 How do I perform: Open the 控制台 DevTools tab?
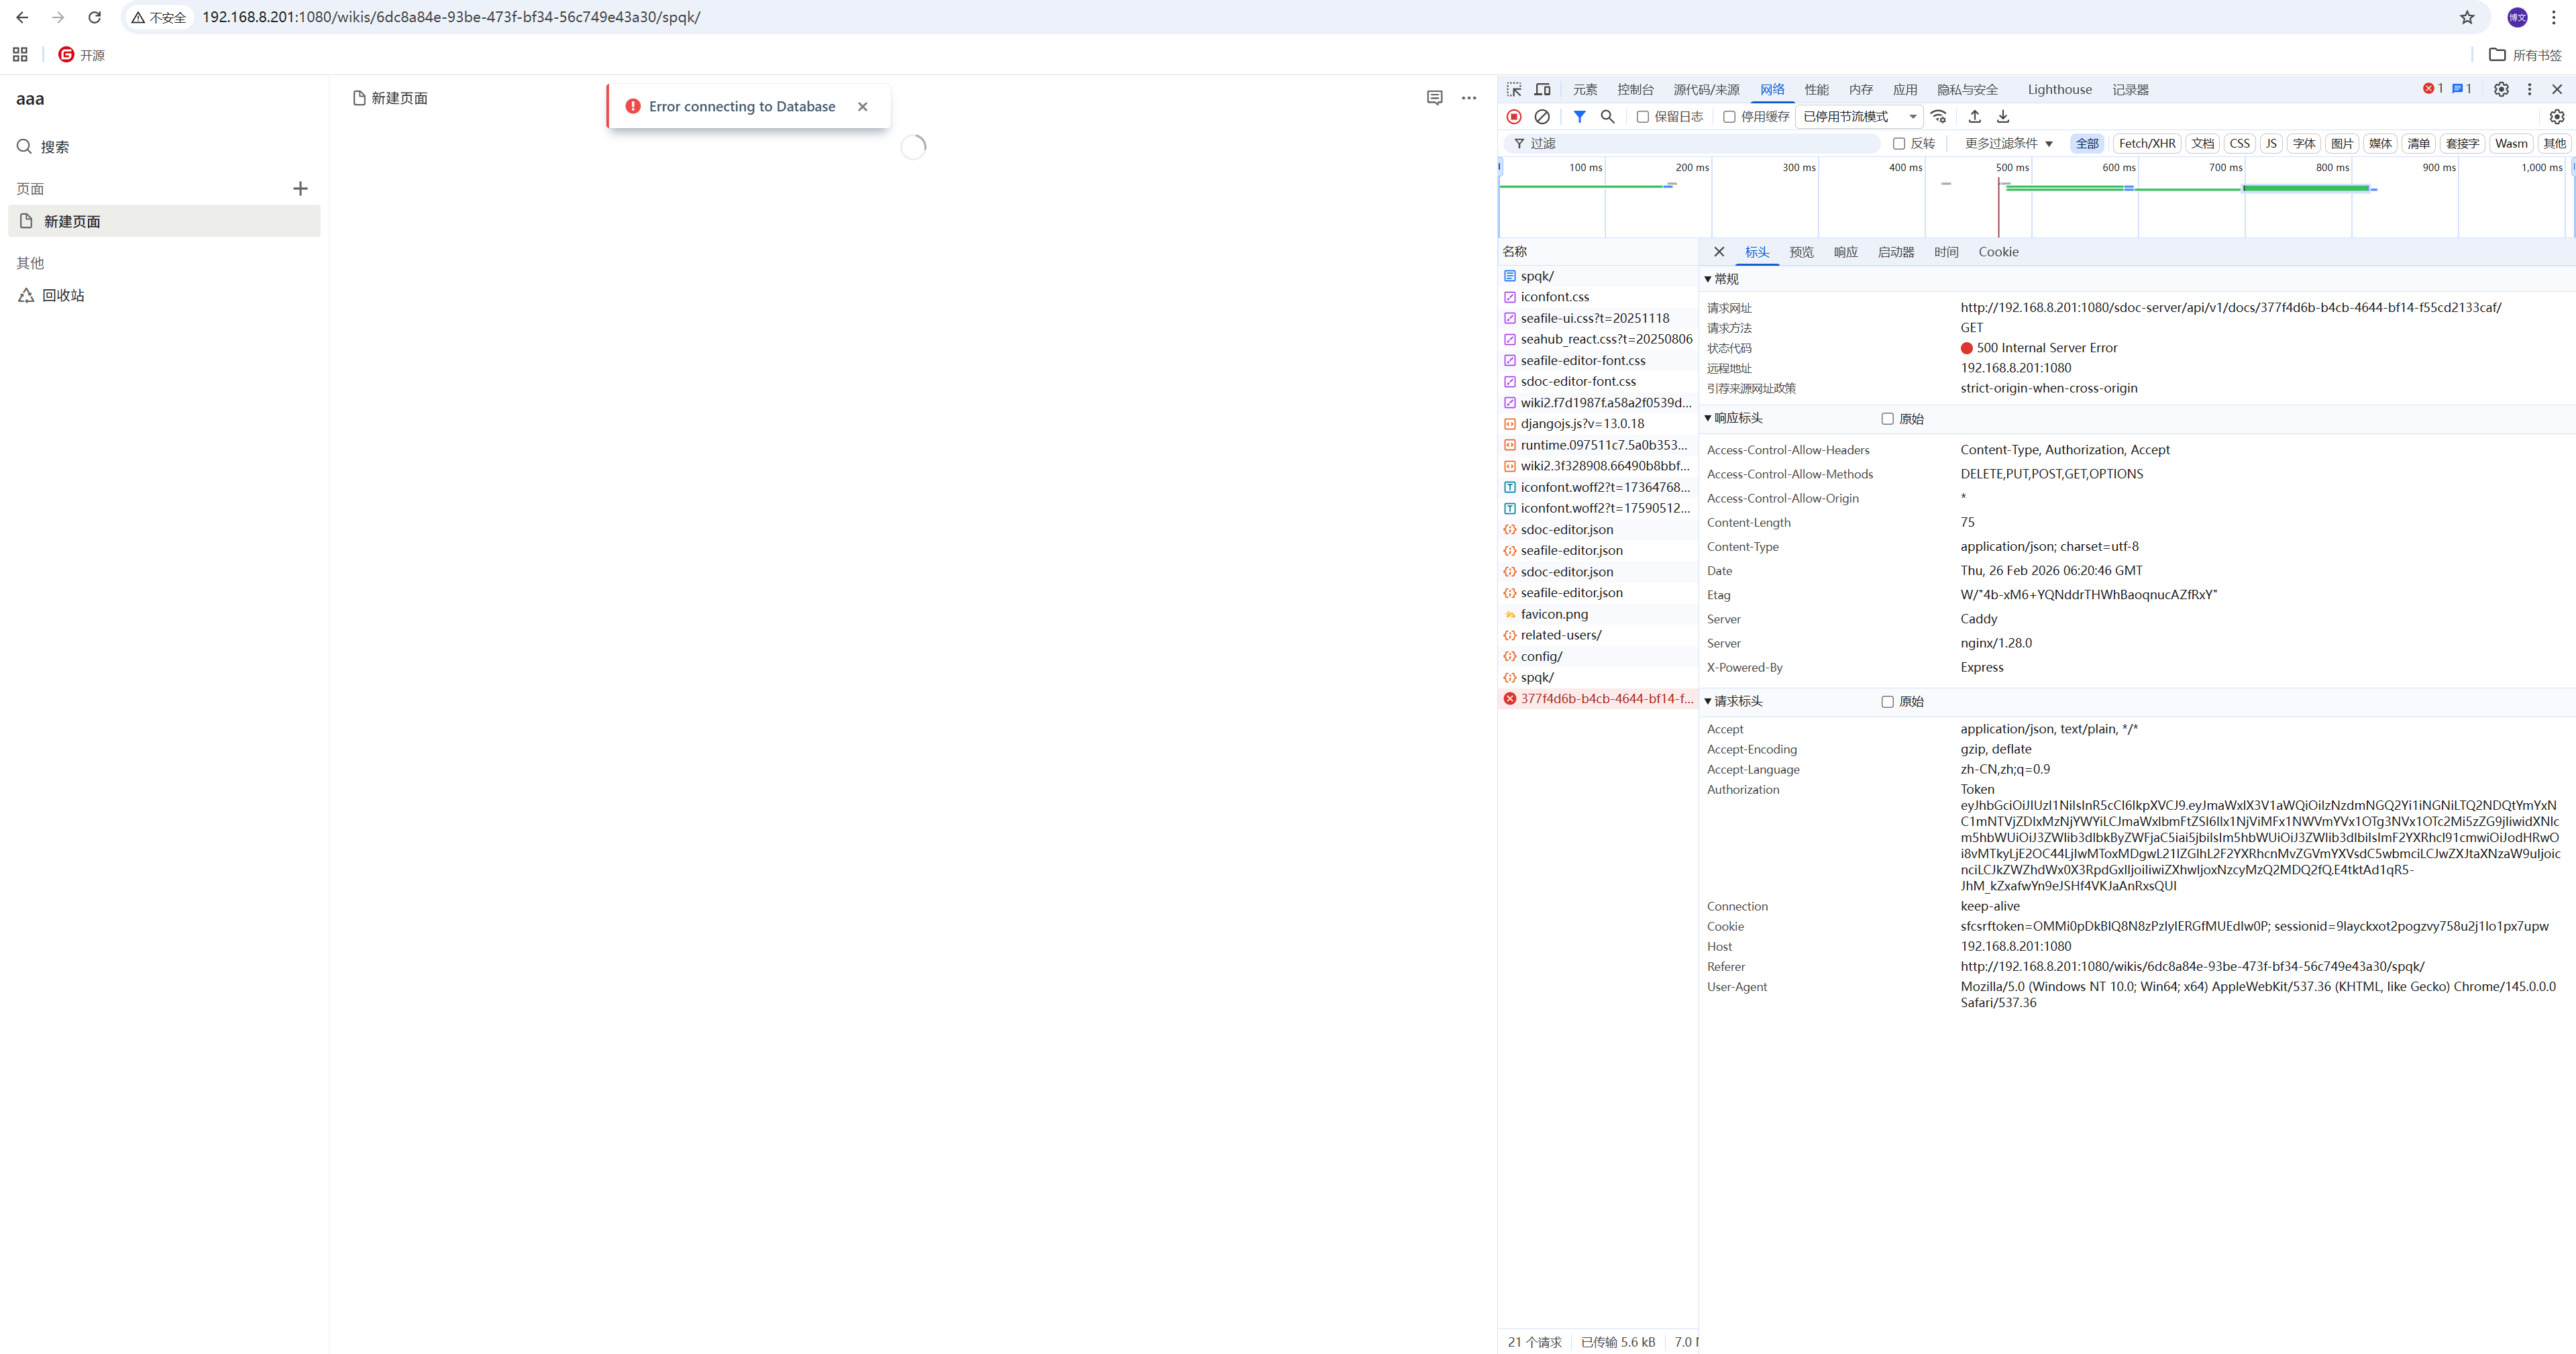(1635, 90)
